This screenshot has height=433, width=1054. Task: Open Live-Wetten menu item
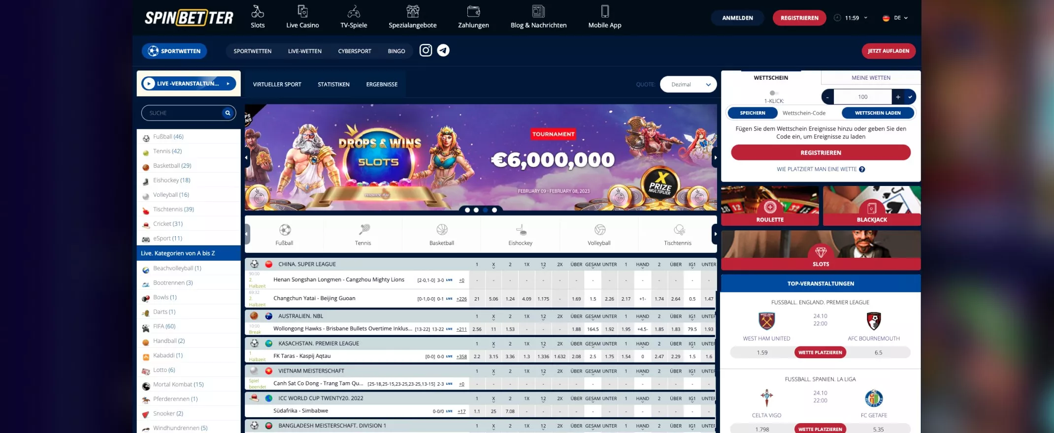coord(305,51)
